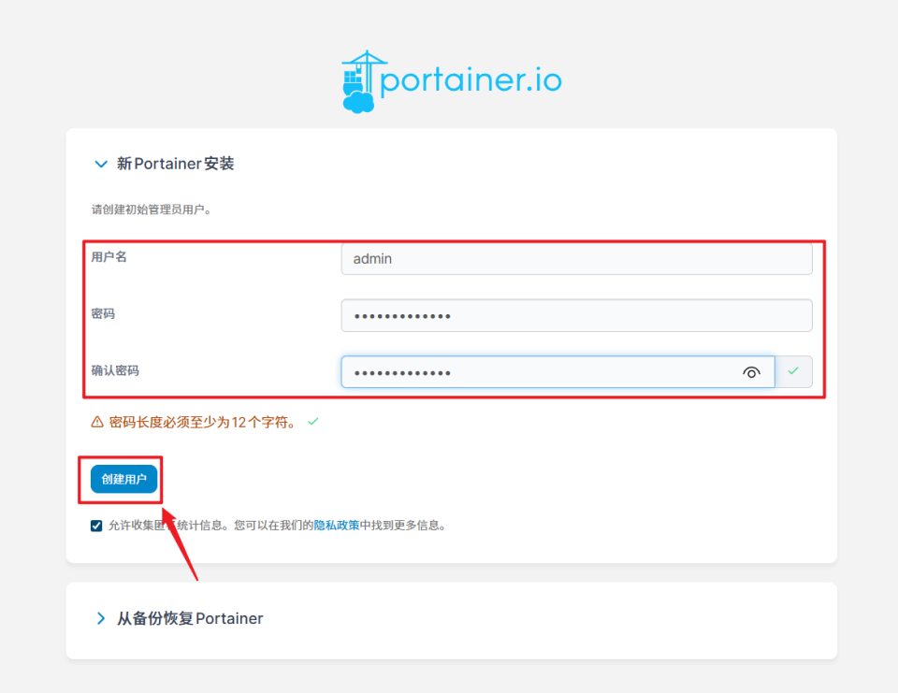Click the warning triangle icon by password rule
Viewport: 898px width, 693px height.
97,422
